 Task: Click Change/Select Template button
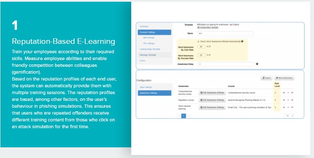pyautogui.click(x=208, y=28)
